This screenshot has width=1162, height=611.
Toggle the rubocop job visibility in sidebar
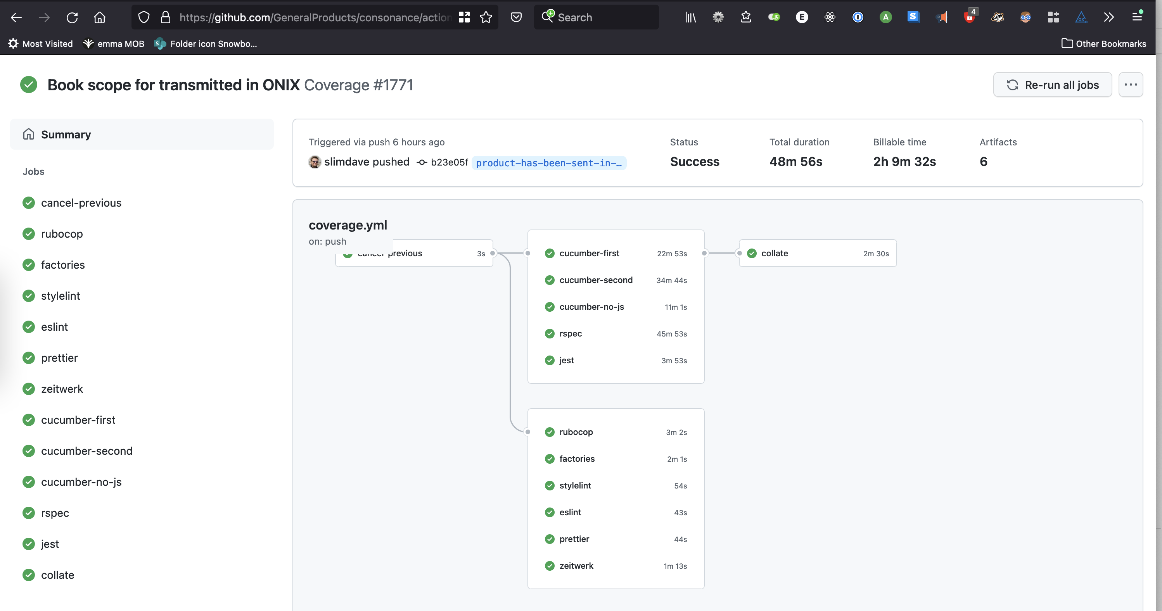point(62,234)
